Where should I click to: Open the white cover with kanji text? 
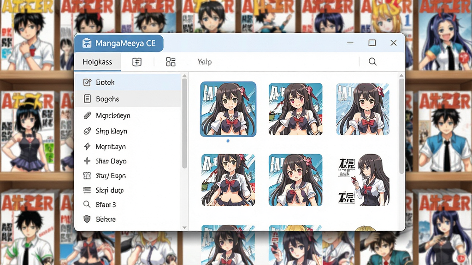(363, 180)
